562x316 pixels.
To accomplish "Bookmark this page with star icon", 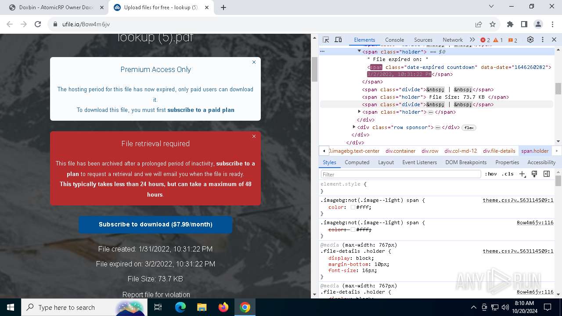I will (x=493, y=24).
